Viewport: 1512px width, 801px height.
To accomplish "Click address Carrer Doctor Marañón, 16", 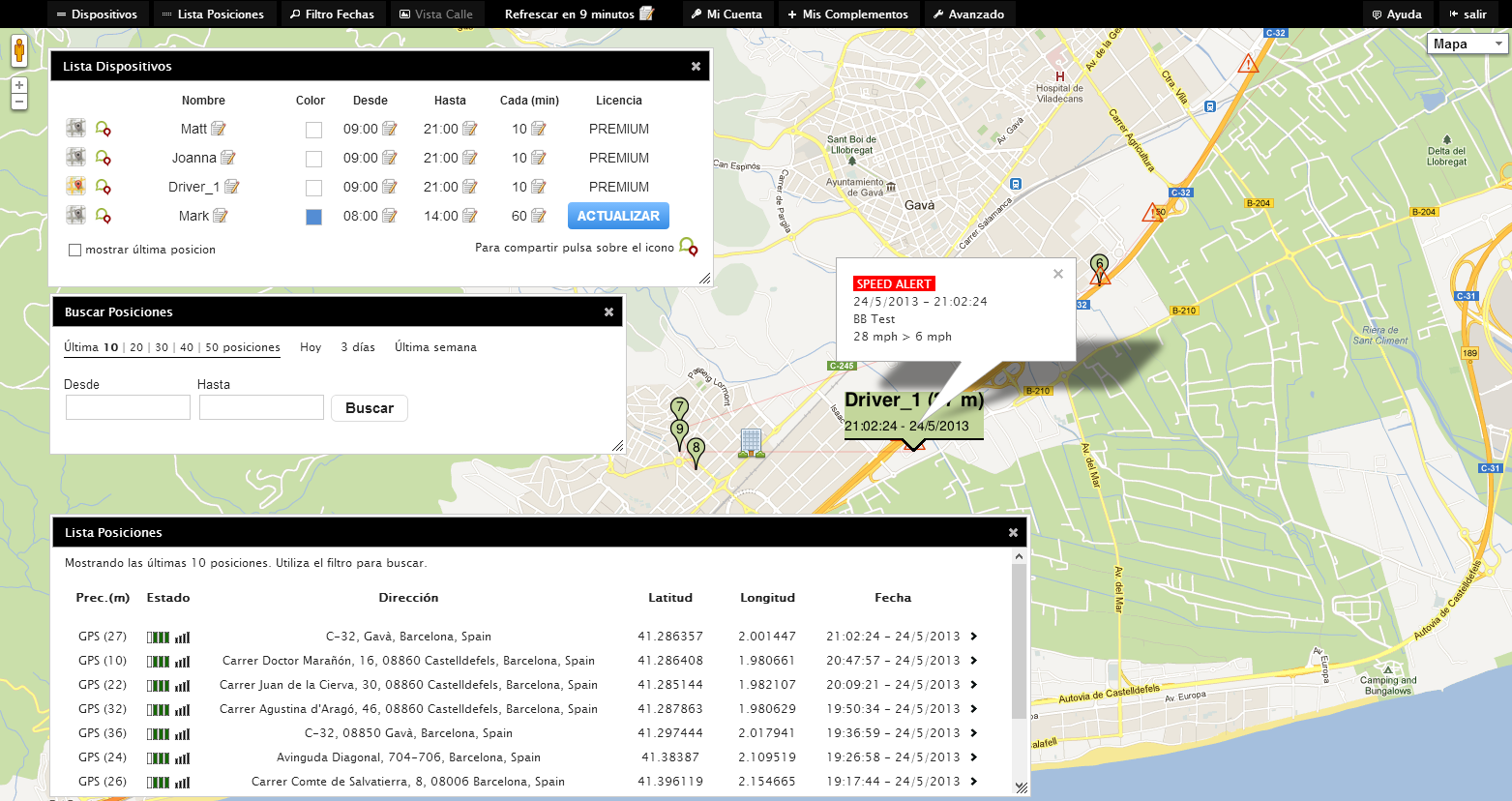I will (x=408, y=661).
